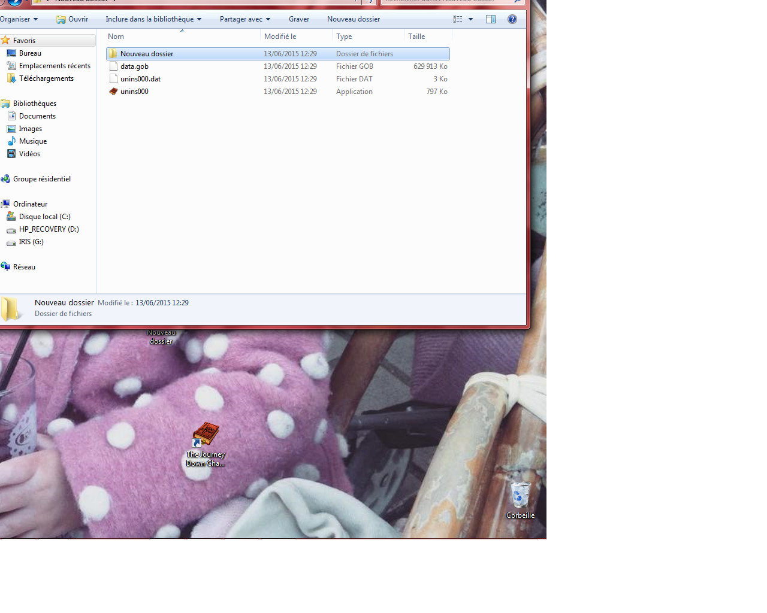The height and width of the screenshot is (613, 767).
Task: Click the Bureau monitor icon
Action: (x=11, y=53)
